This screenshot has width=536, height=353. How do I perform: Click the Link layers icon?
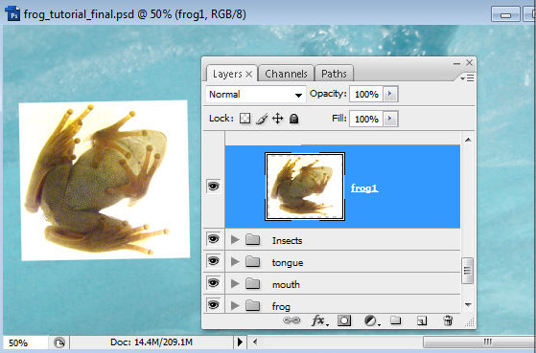click(x=291, y=320)
